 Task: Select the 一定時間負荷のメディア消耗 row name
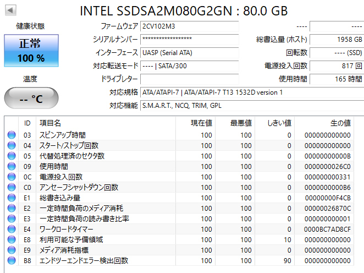[81, 208]
